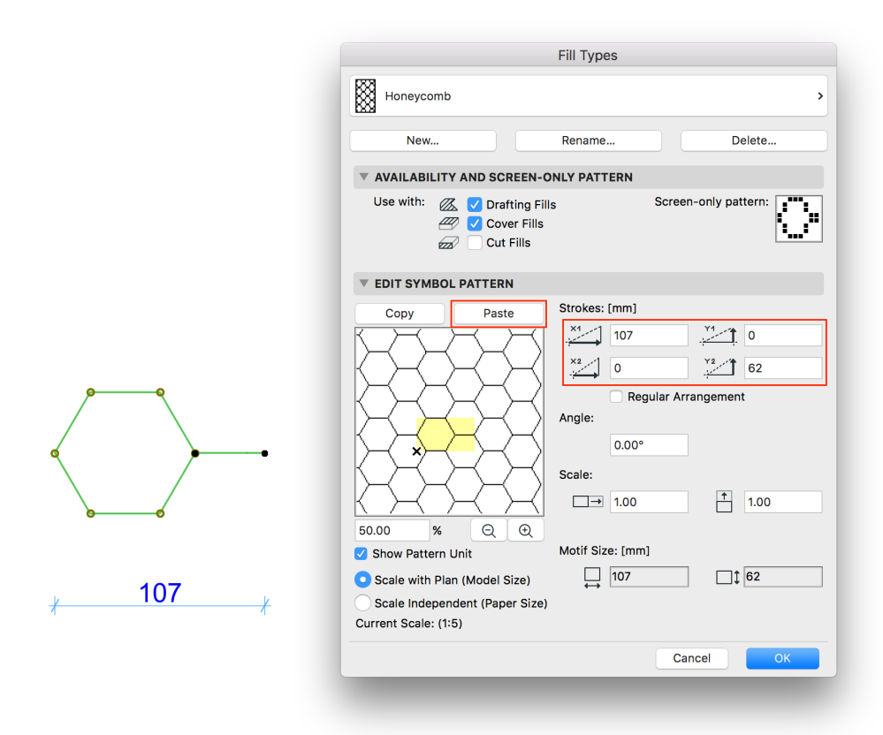Image resolution: width=883 pixels, height=735 pixels.
Task: Collapse the AVAILABILITY AND SCREEN-ONLY PATTERN section
Action: [364, 177]
